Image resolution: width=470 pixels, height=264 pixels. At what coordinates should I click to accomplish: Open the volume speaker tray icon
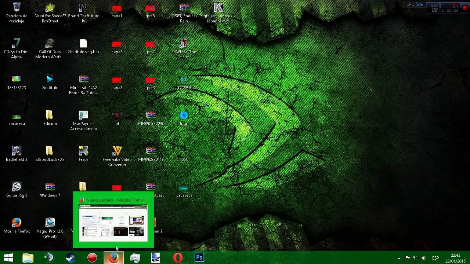424,258
